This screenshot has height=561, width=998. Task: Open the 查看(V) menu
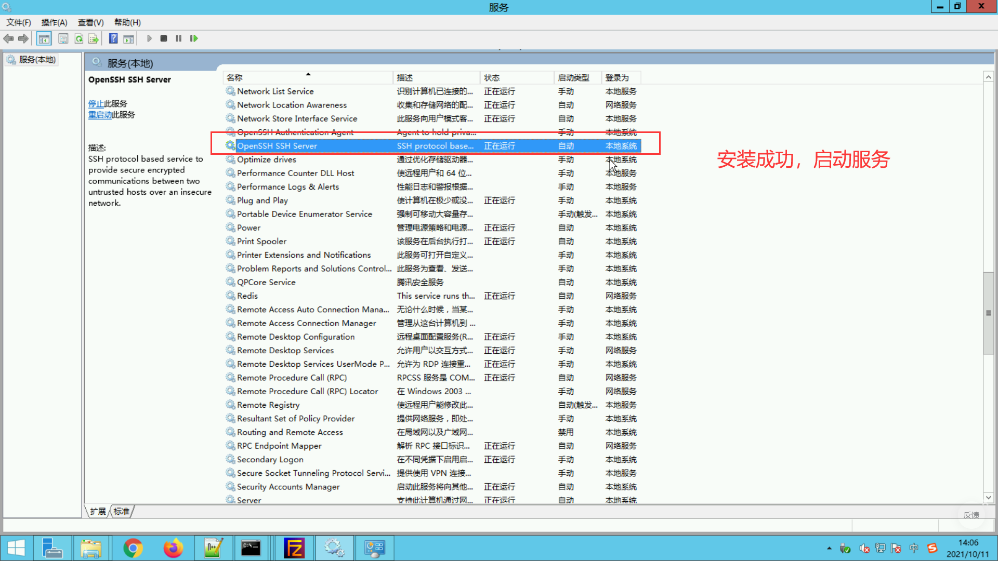[90, 22]
